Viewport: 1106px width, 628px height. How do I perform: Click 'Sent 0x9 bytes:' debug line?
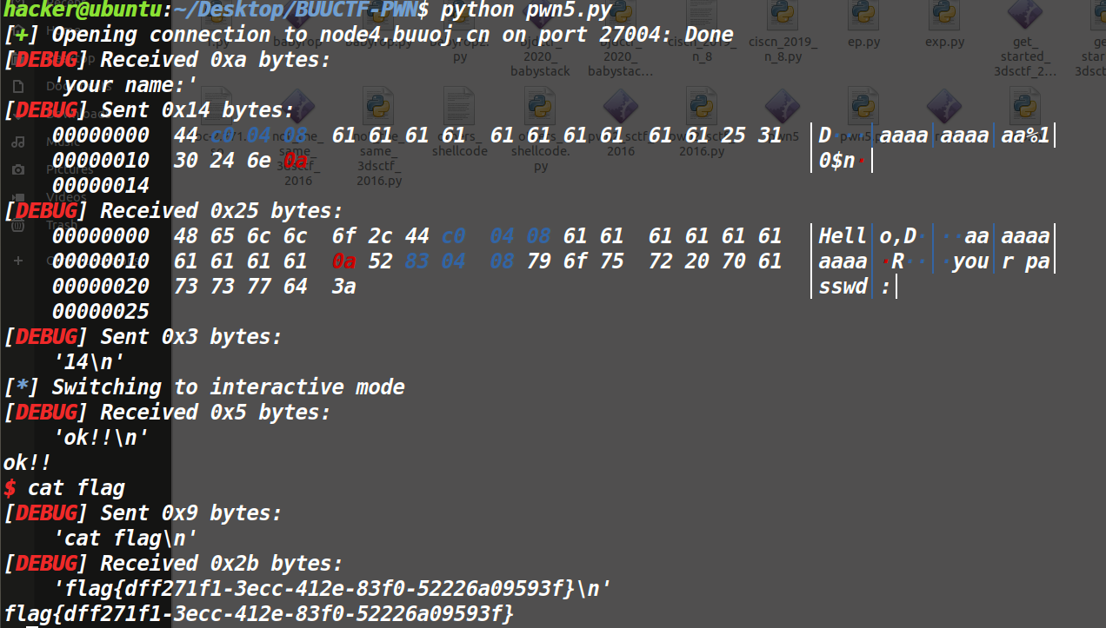coord(143,513)
